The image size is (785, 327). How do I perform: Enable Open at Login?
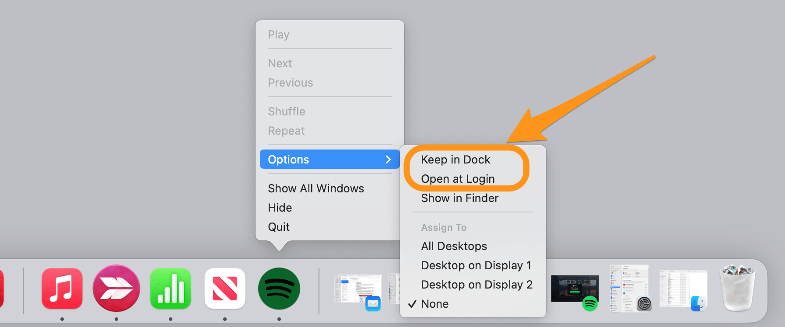tap(458, 179)
